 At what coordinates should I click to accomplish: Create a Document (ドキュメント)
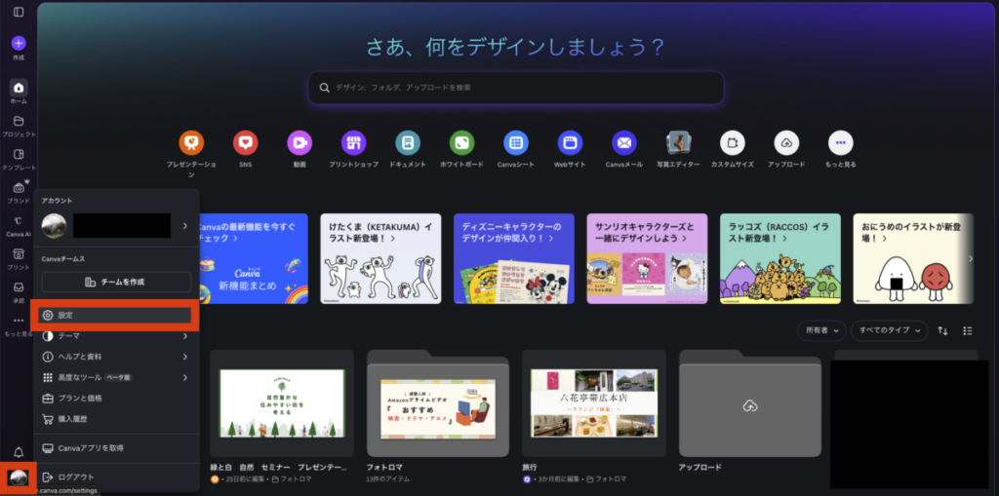408,142
